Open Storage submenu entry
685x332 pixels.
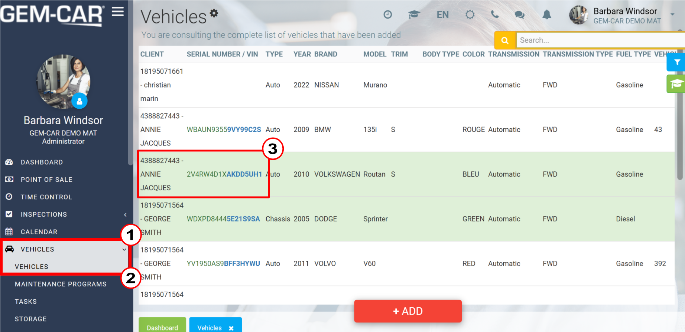click(x=31, y=319)
